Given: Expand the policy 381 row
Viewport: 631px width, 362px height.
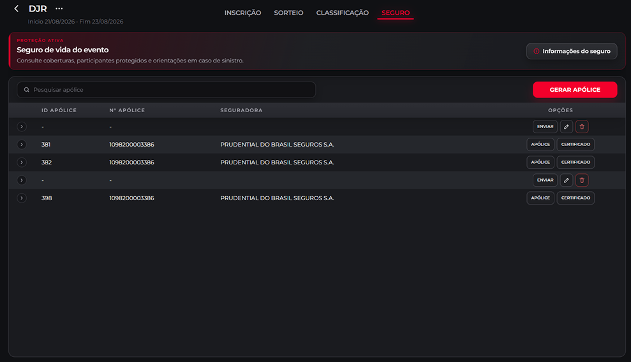Looking at the screenshot, I should (x=22, y=144).
